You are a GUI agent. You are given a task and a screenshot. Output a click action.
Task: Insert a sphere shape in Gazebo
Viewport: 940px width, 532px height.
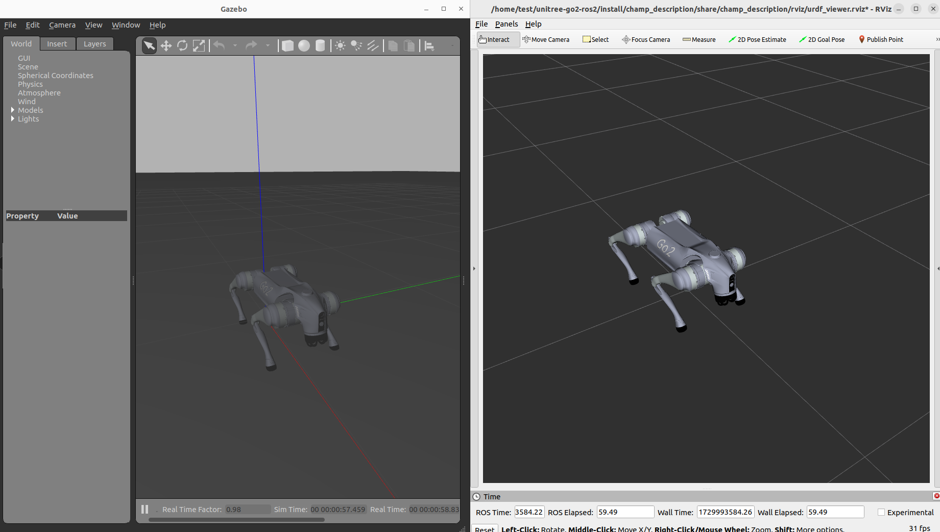[x=304, y=46]
